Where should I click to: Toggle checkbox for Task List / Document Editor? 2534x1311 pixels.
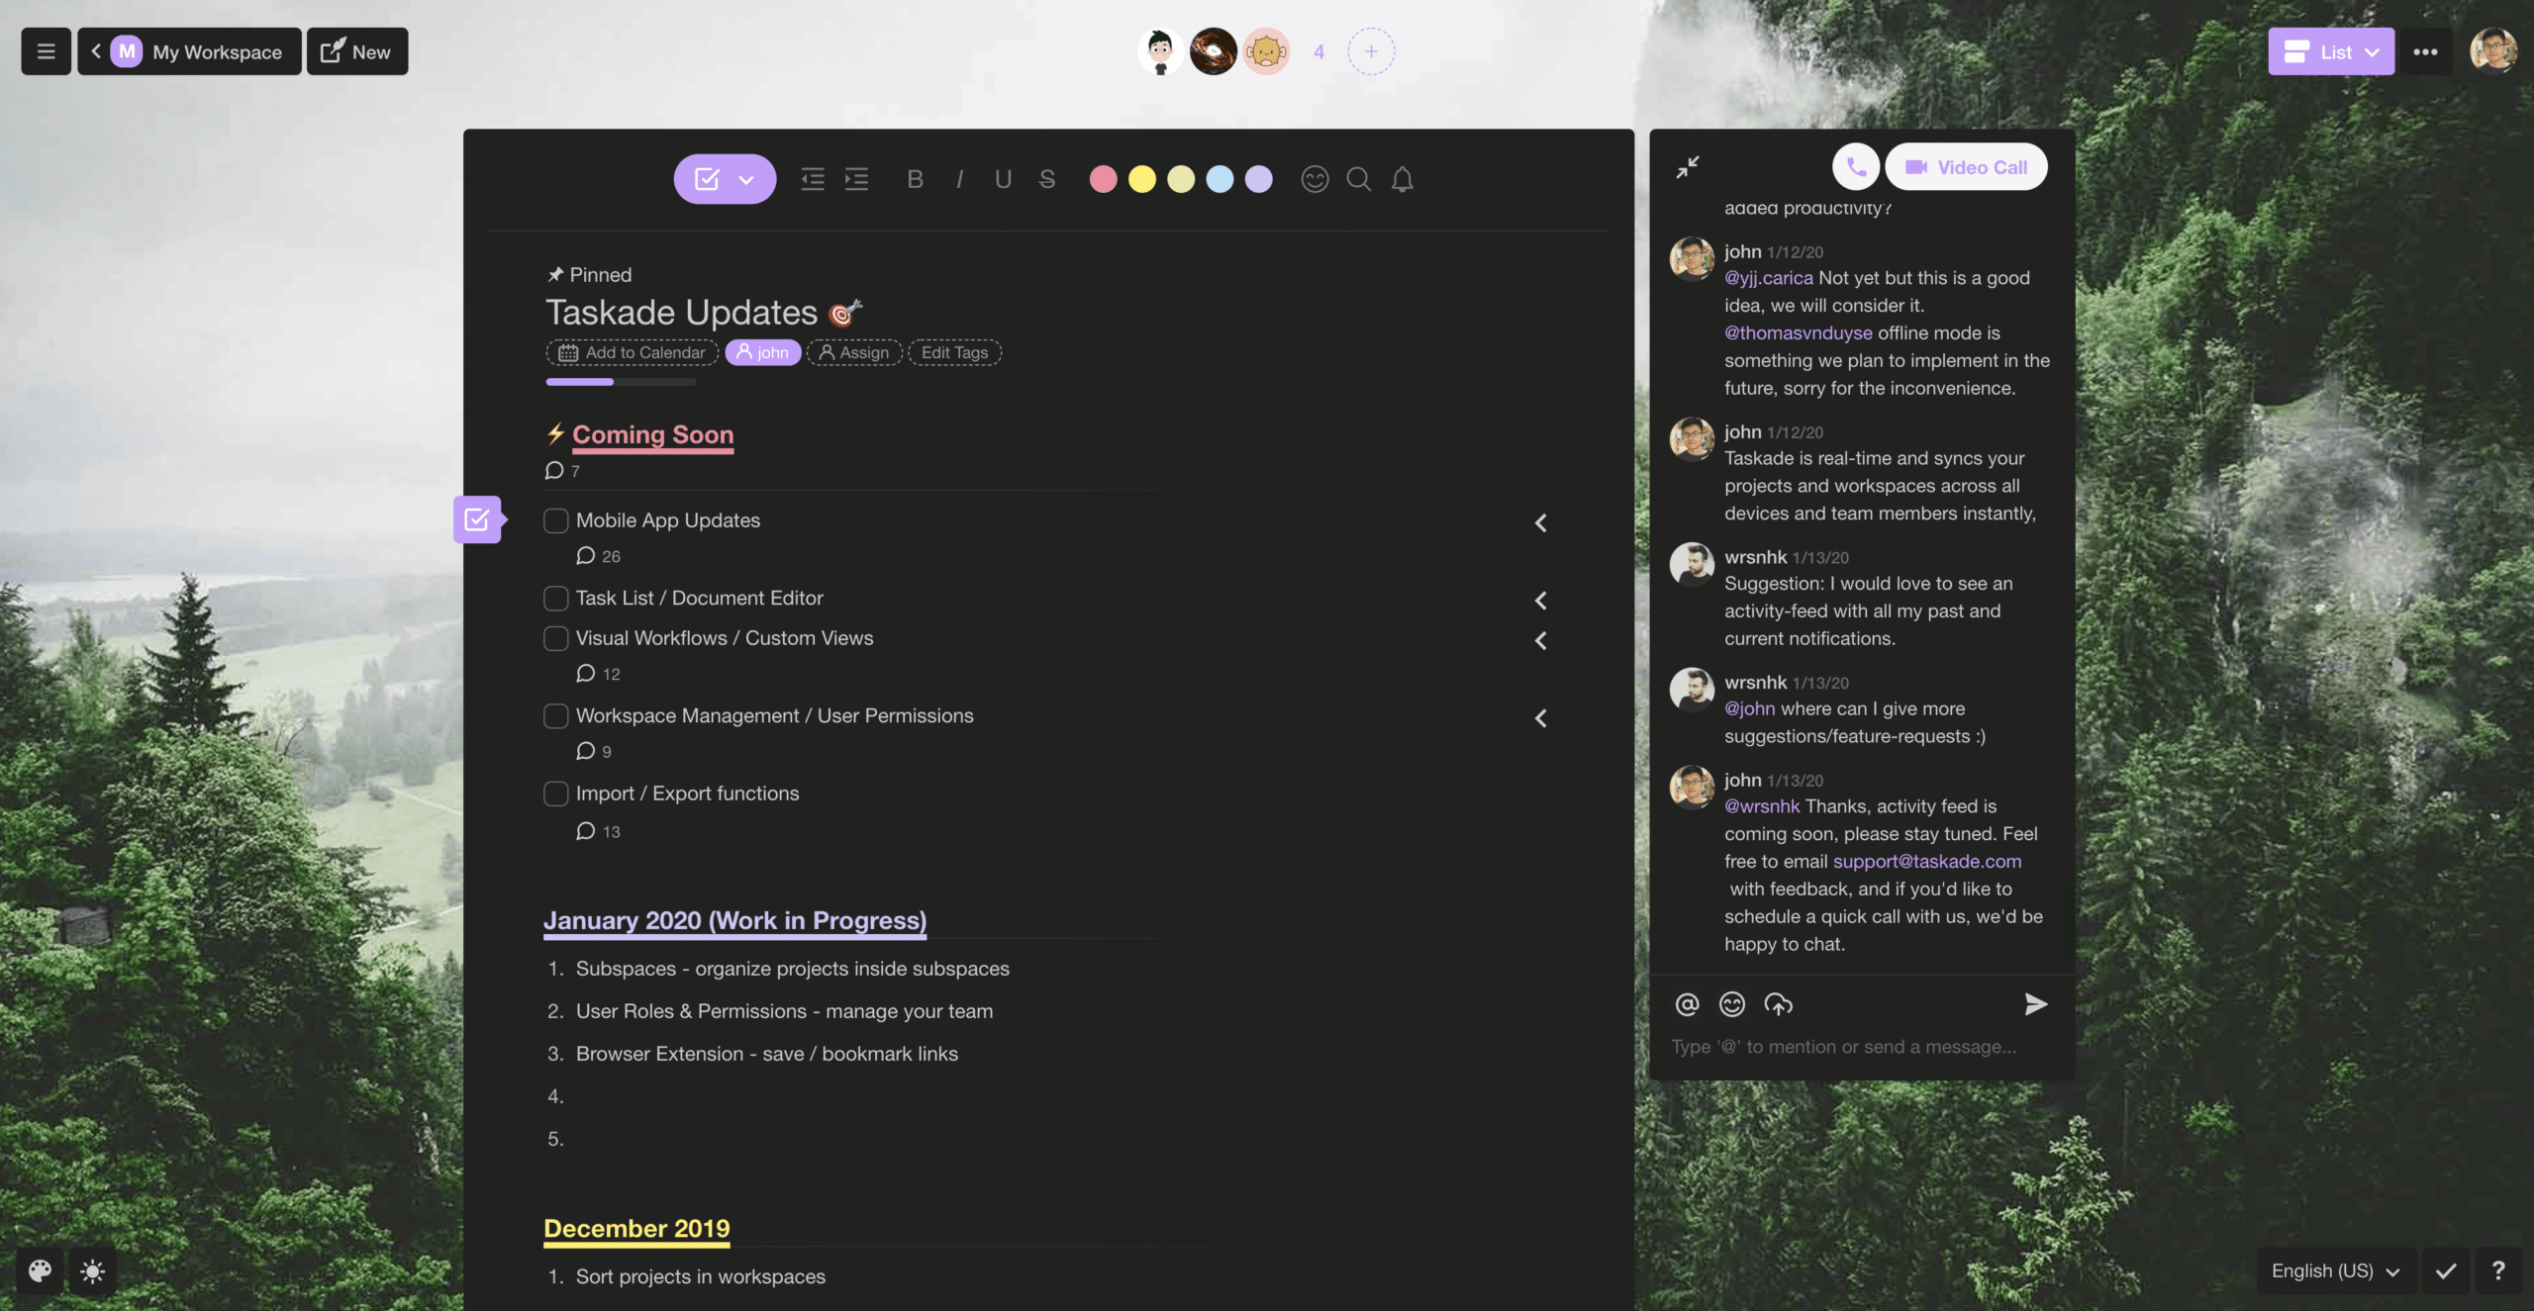tap(555, 597)
